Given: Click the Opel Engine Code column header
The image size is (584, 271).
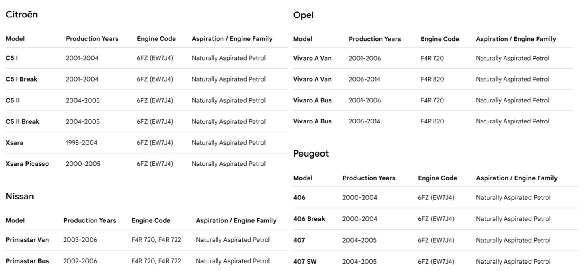Looking at the screenshot, I should pos(440,39).
